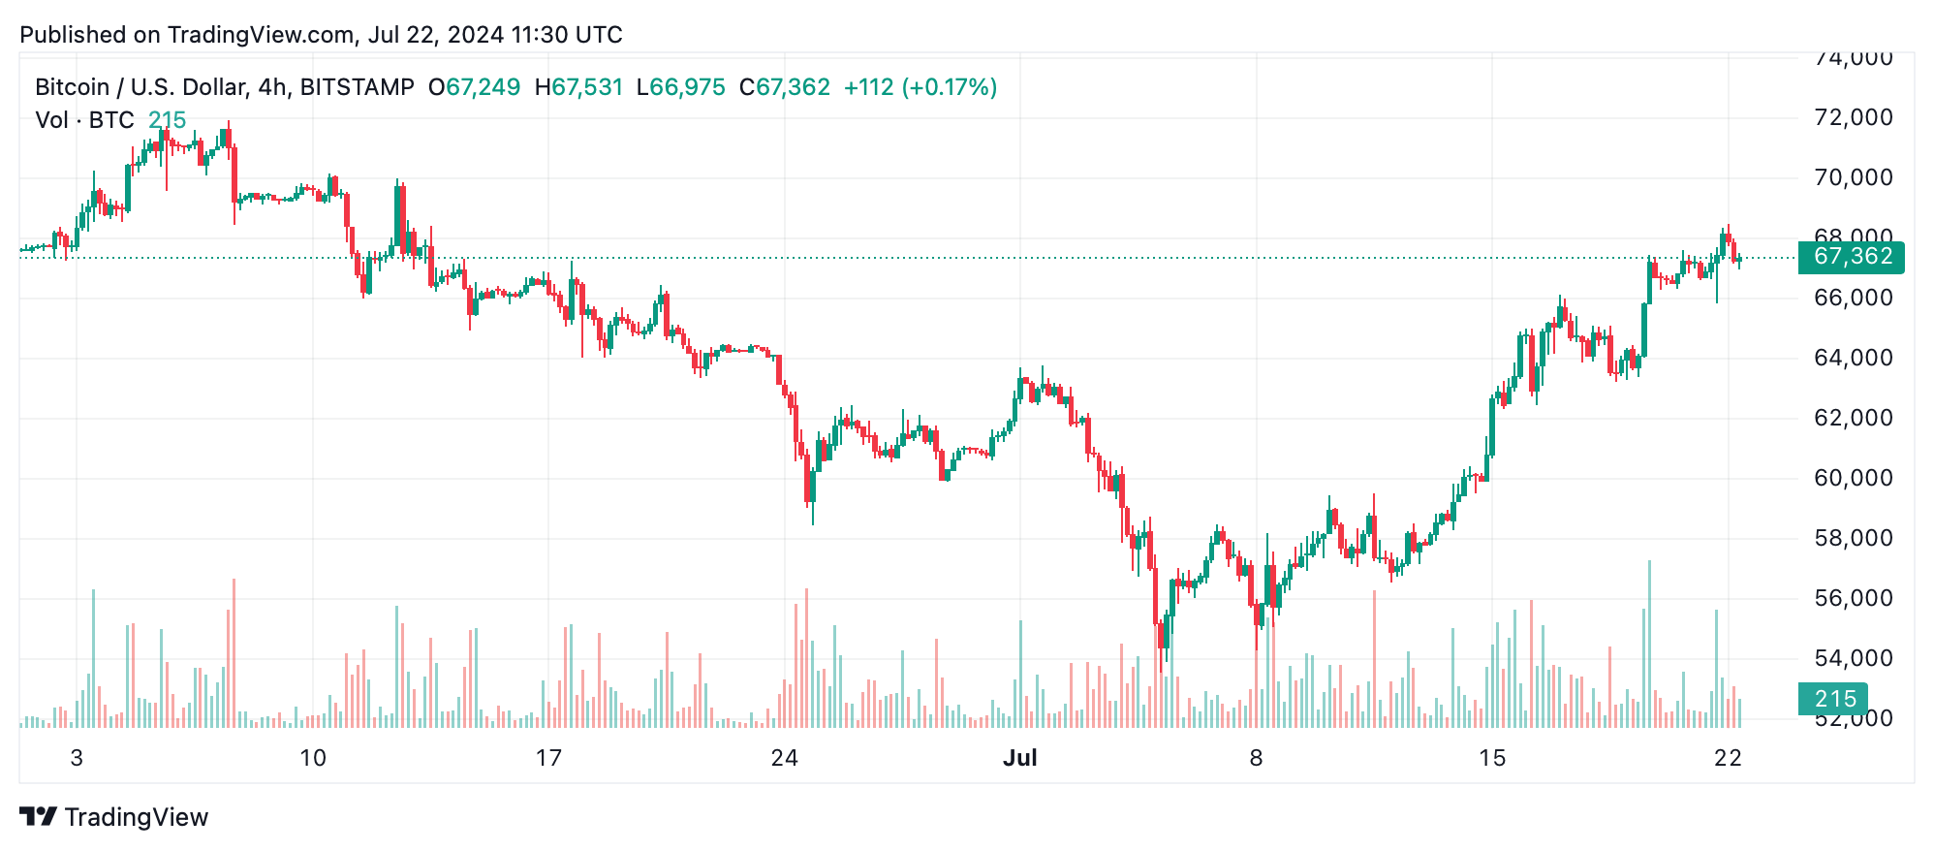Click the TradingView logo icon
This screenshot has height=851, width=1934.
pos(39,817)
